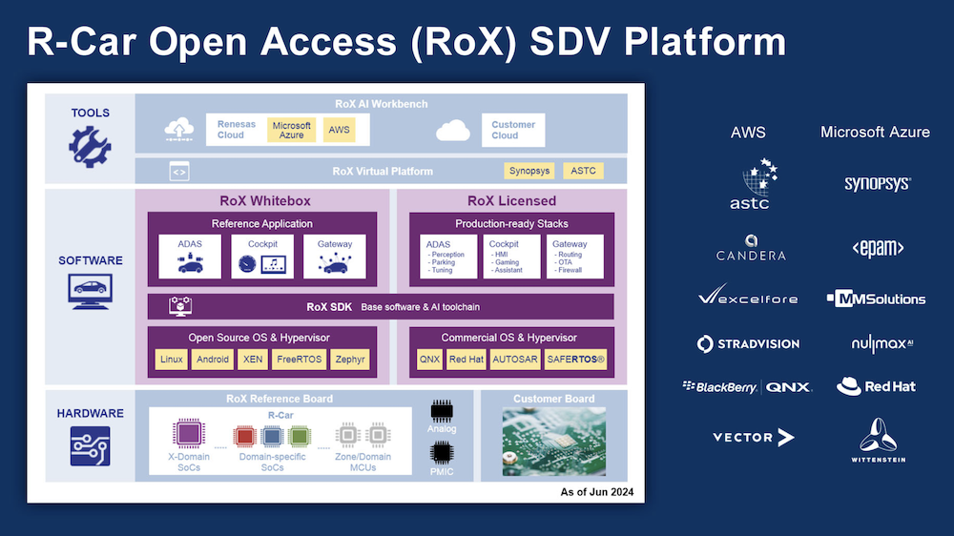Image resolution: width=954 pixels, height=536 pixels.
Task: Select the XEN yellow box
Action: (x=253, y=360)
